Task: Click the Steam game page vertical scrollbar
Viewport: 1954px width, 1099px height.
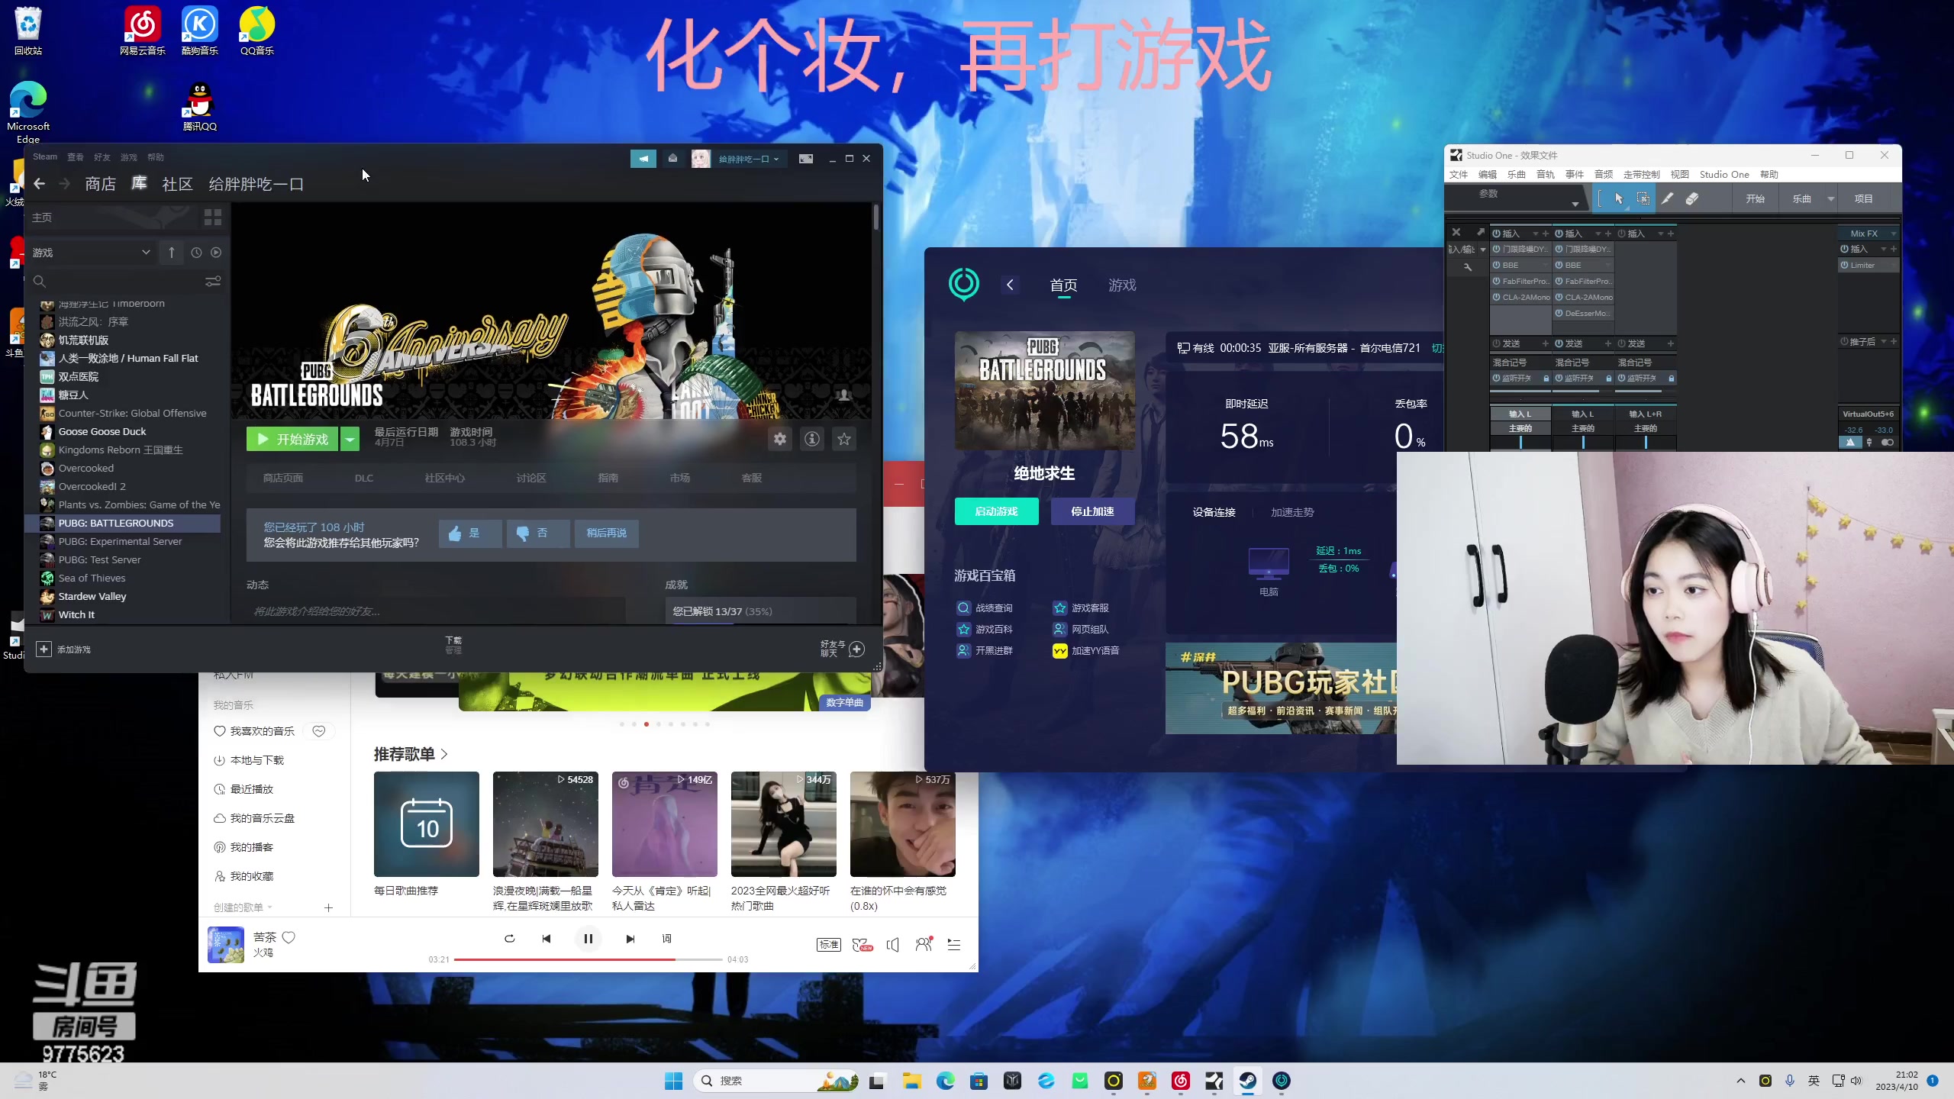Action: coord(875,217)
